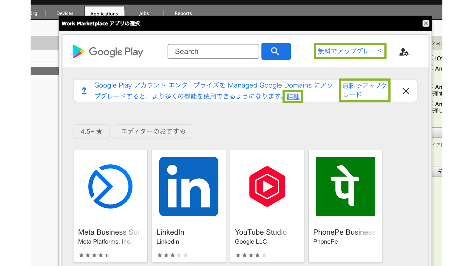Focus the Search input field
The width and height of the screenshot is (473, 266).
pos(213,51)
